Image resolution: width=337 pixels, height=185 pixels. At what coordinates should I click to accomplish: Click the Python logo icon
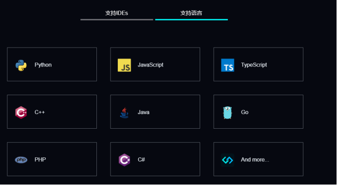coord(21,65)
